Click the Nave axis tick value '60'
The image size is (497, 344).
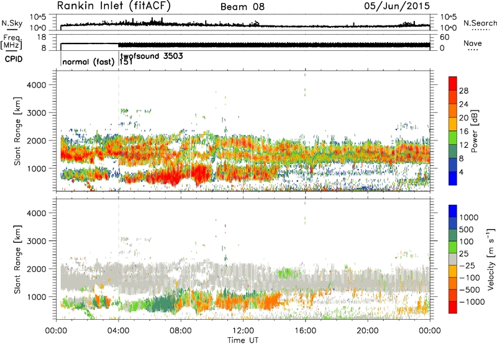pyautogui.click(x=444, y=37)
